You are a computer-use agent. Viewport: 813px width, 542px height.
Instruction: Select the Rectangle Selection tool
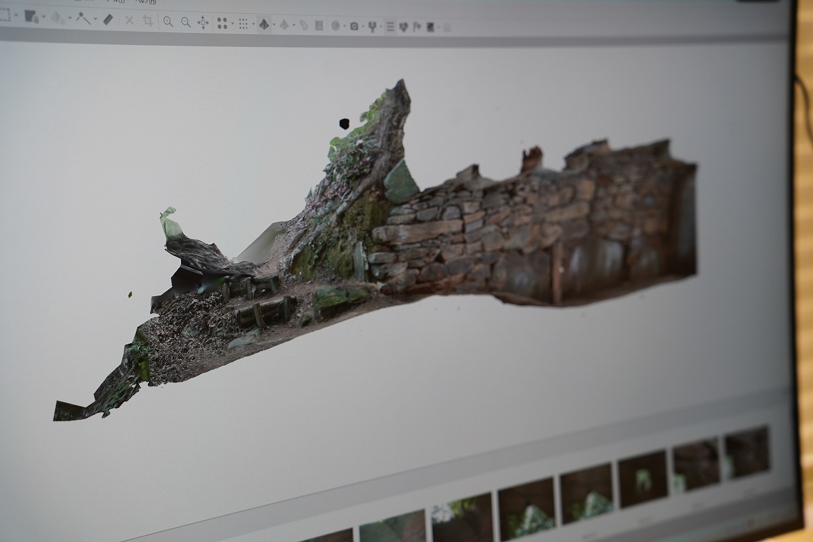(4, 15)
